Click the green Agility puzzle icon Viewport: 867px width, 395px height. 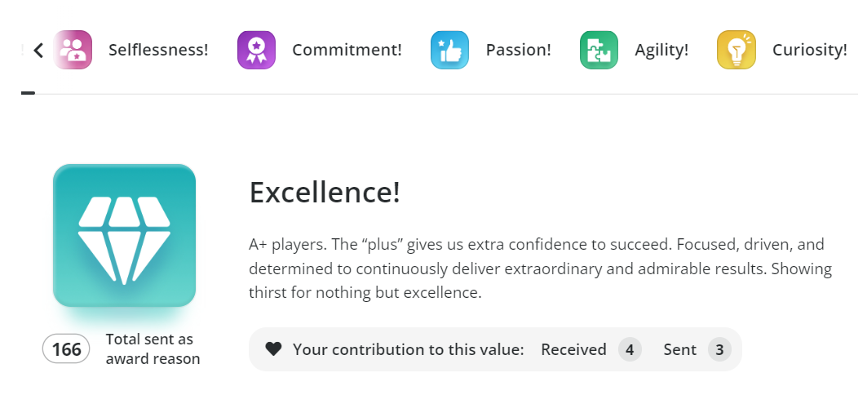(599, 50)
